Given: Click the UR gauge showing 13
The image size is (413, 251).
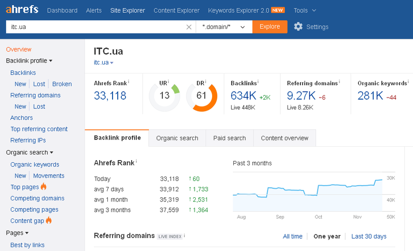Looking at the screenshot, I should click(x=165, y=96).
